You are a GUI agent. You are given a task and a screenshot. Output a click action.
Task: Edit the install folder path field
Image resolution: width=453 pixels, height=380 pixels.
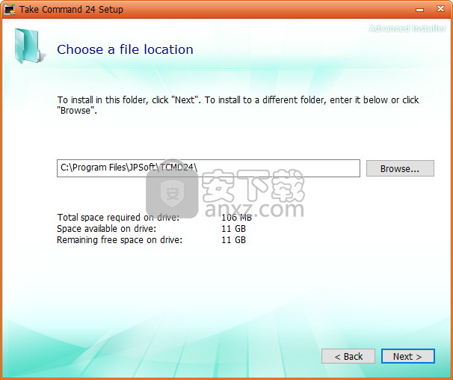[x=209, y=168]
